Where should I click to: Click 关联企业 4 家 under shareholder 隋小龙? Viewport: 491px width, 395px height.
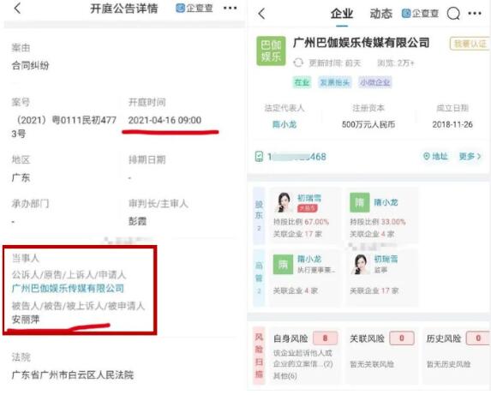click(372, 234)
